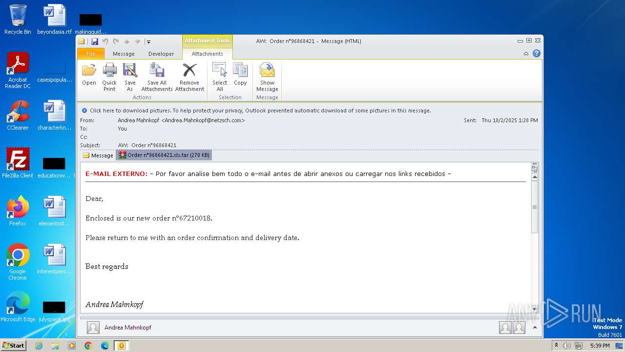Show hidden system tray icons
This screenshot has height=352, width=625.
(x=556, y=346)
